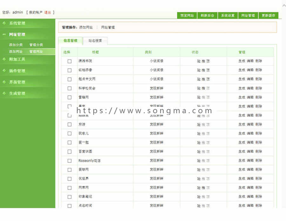Expand the 附加工具 sidebar section
286x221 pixels.
[17, 59]
